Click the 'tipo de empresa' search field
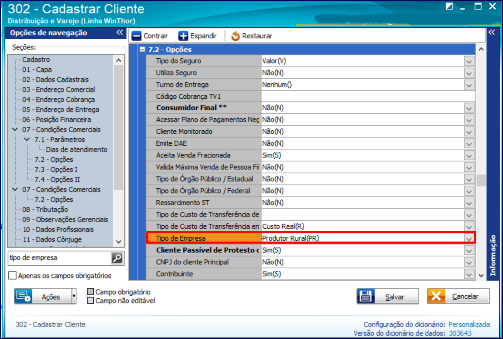503x339 pixels. (59, 258)
